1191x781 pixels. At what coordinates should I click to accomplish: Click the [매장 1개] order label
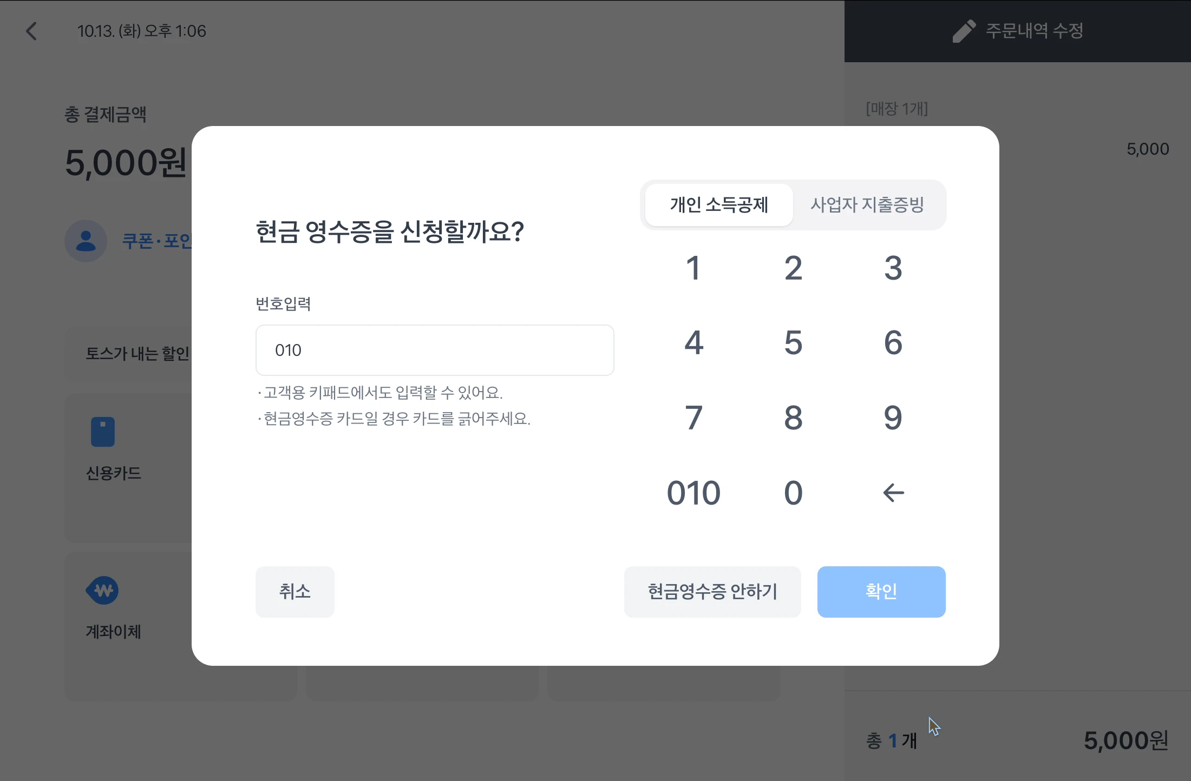click(897, 109)
